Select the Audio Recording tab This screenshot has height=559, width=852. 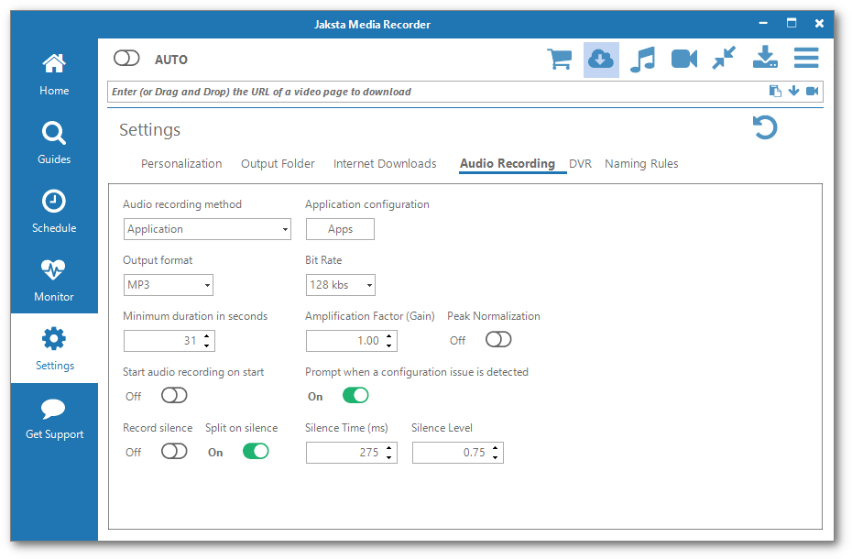coord(508,164)
